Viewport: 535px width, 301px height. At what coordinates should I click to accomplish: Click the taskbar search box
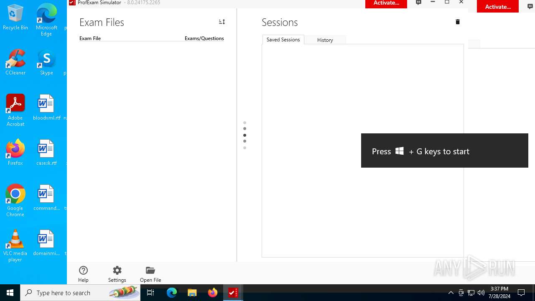coord(80,293)
